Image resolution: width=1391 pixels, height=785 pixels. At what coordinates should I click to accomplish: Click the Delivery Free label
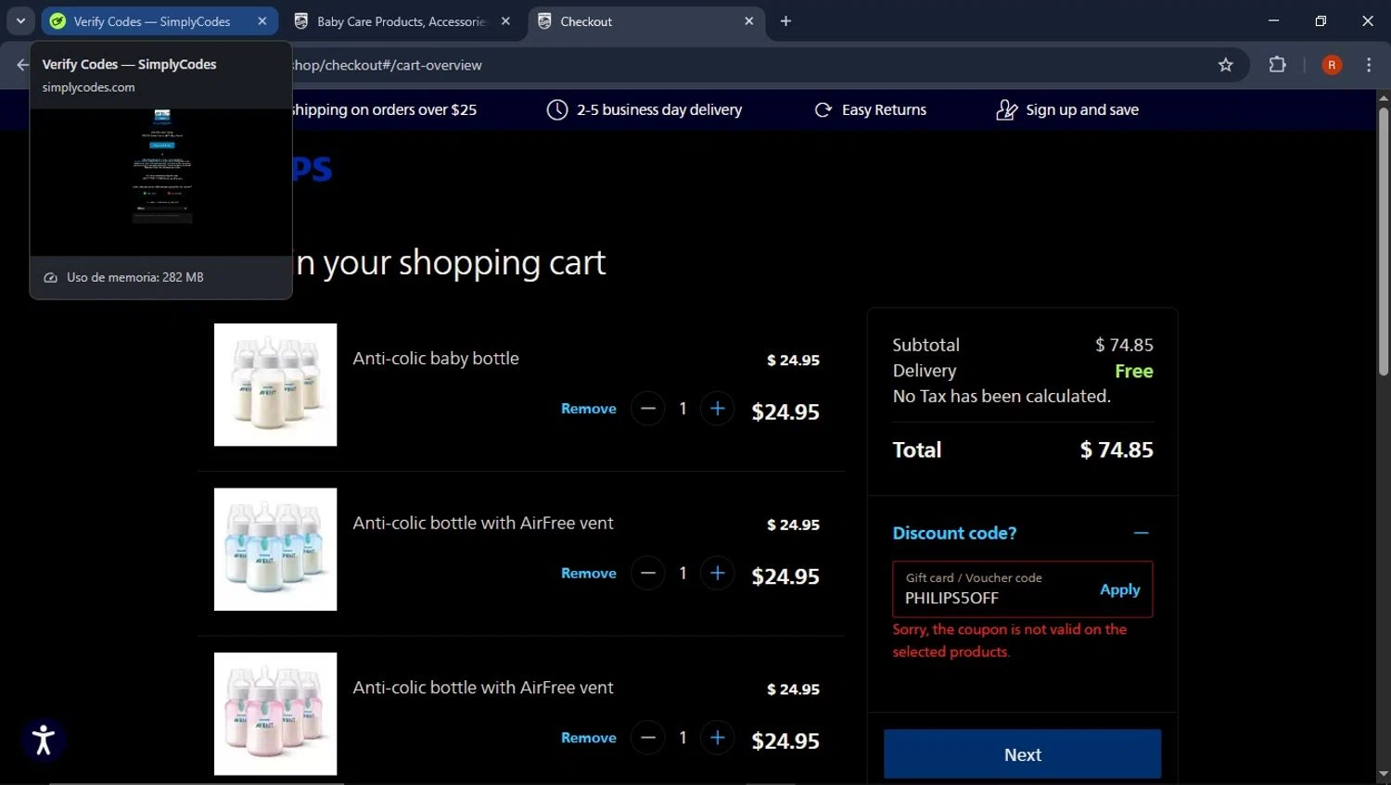1133,371
